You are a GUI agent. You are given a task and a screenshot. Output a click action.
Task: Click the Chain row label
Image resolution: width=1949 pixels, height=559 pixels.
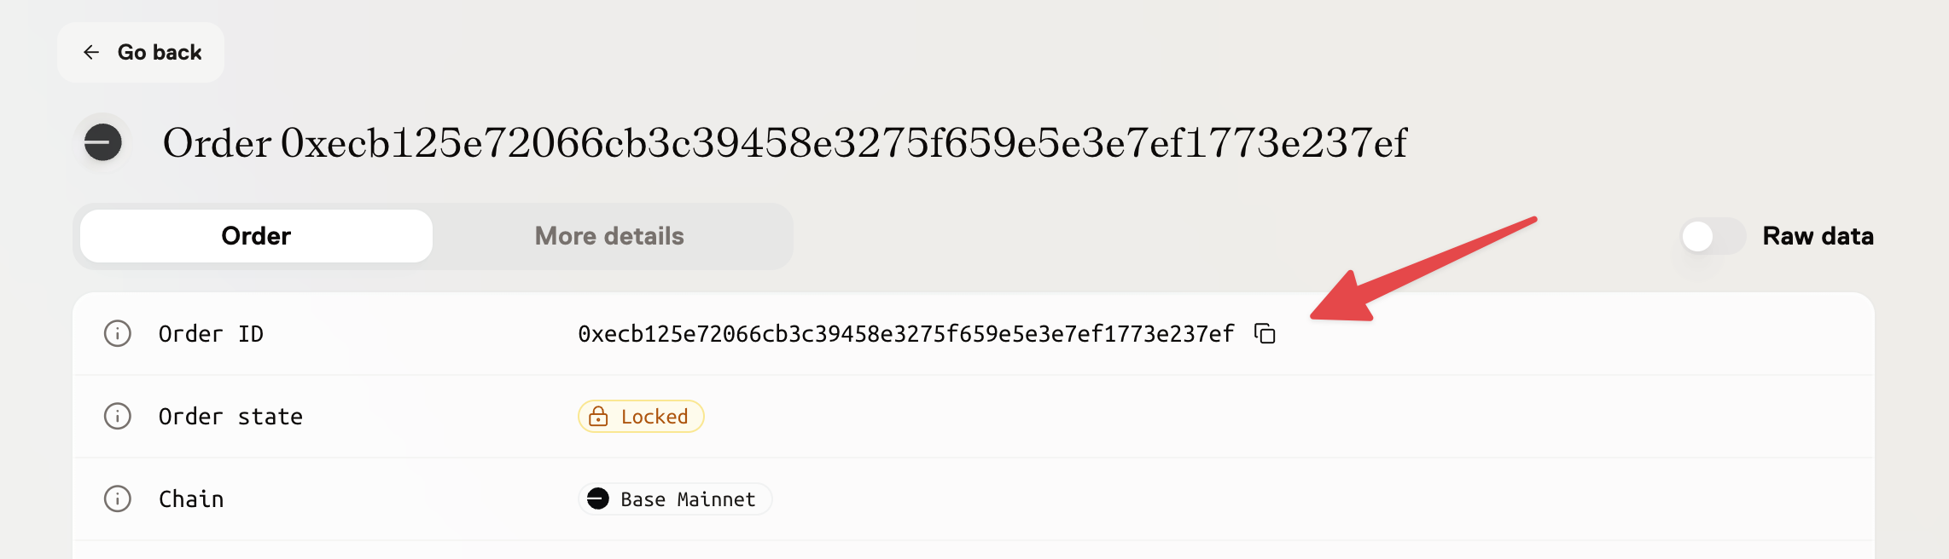(191, 499)
